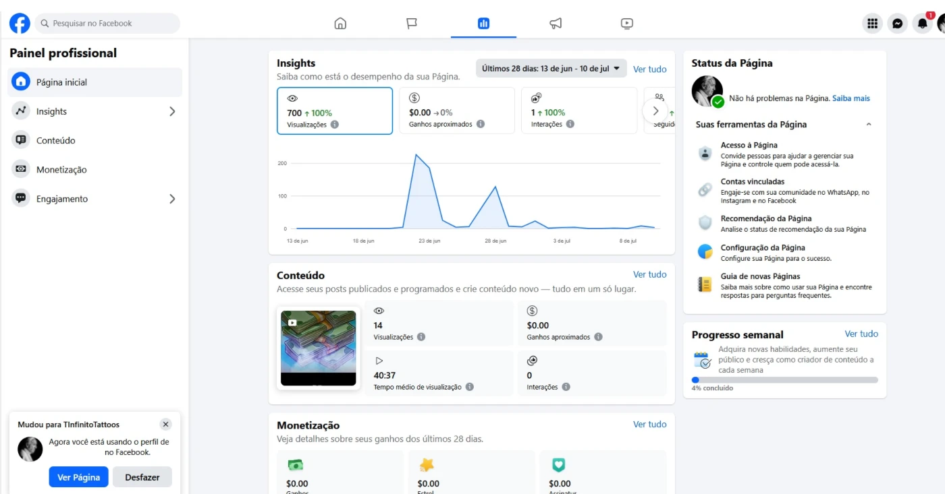Select the Professional dashboard chart icon tab
Viewport: 945px width, 494px height.
coord(483,24)
